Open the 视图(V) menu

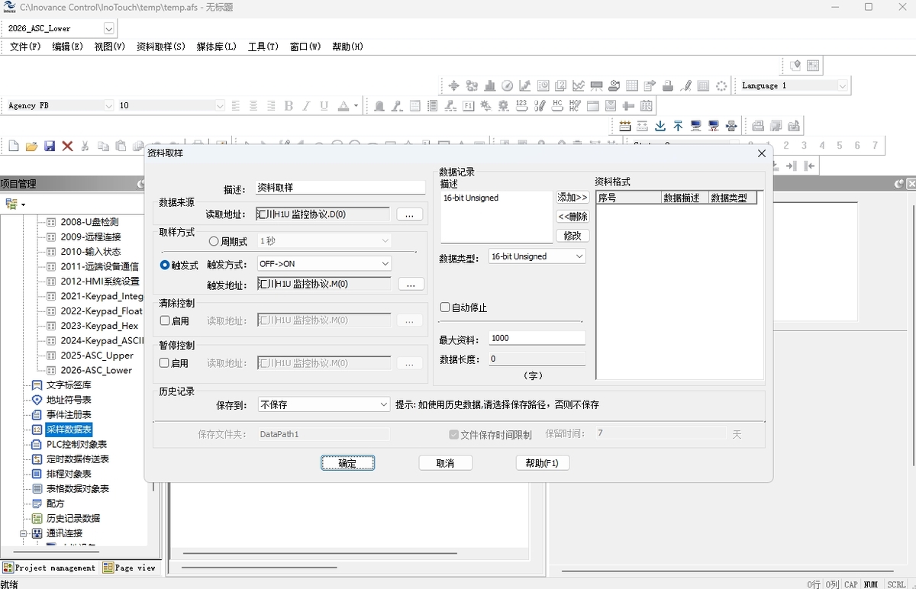(x=110, y=47)
